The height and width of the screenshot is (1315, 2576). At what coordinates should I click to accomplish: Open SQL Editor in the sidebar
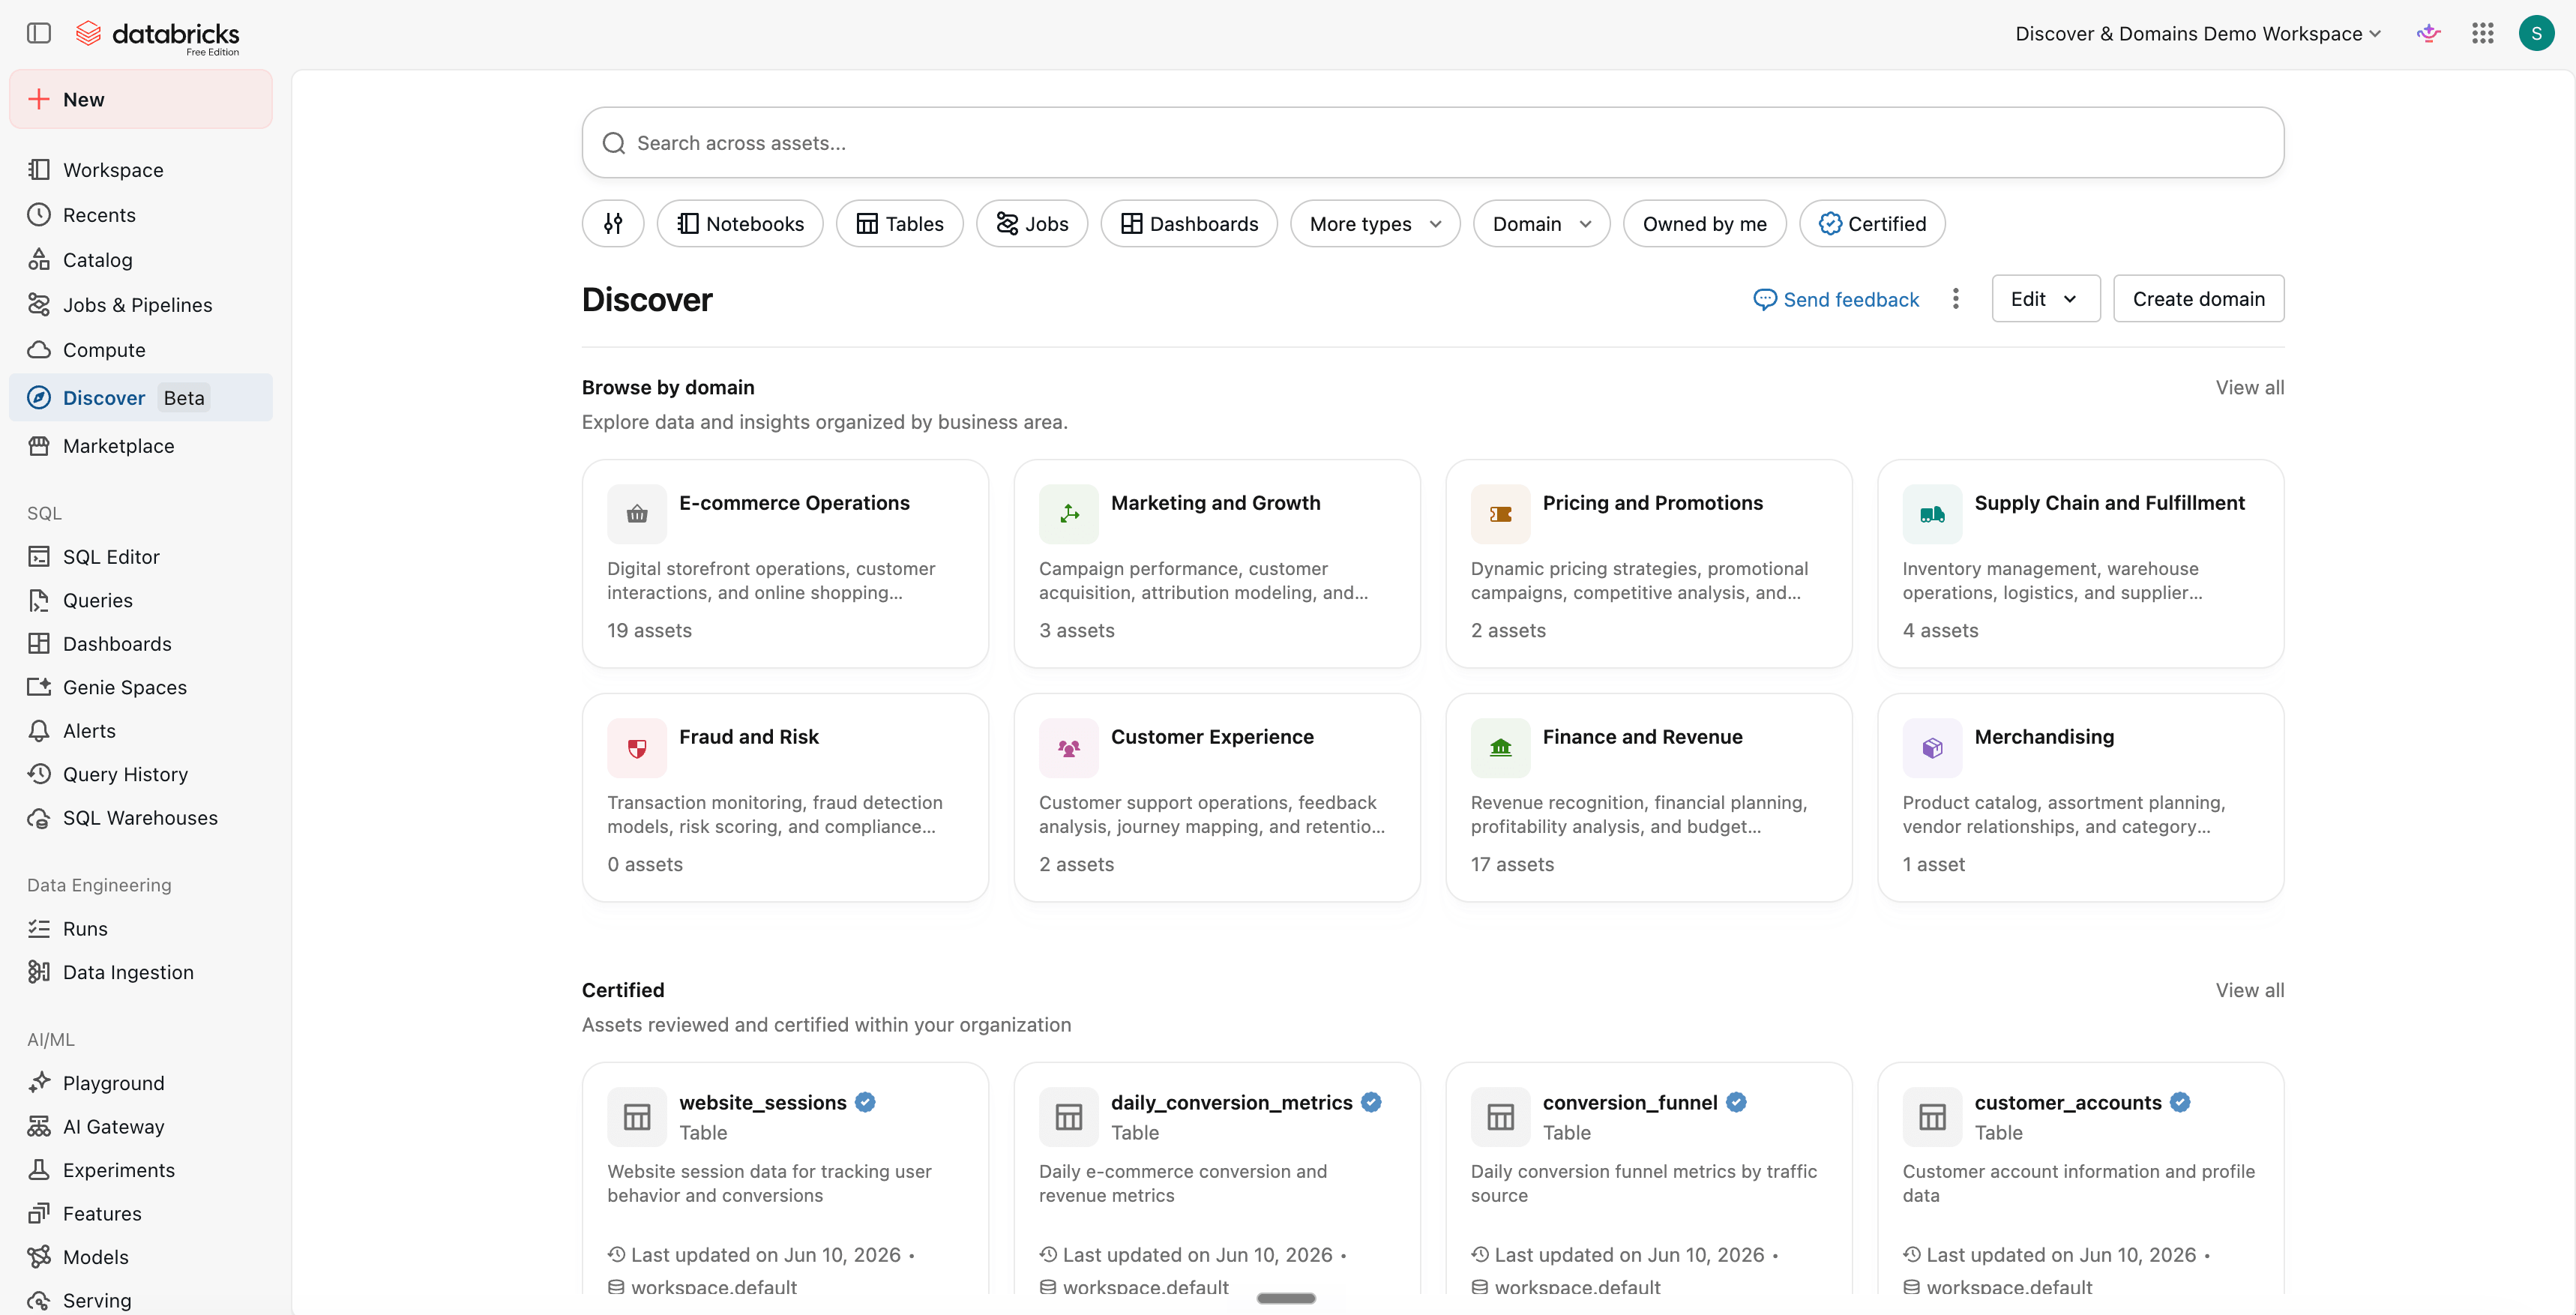[141, 557]
